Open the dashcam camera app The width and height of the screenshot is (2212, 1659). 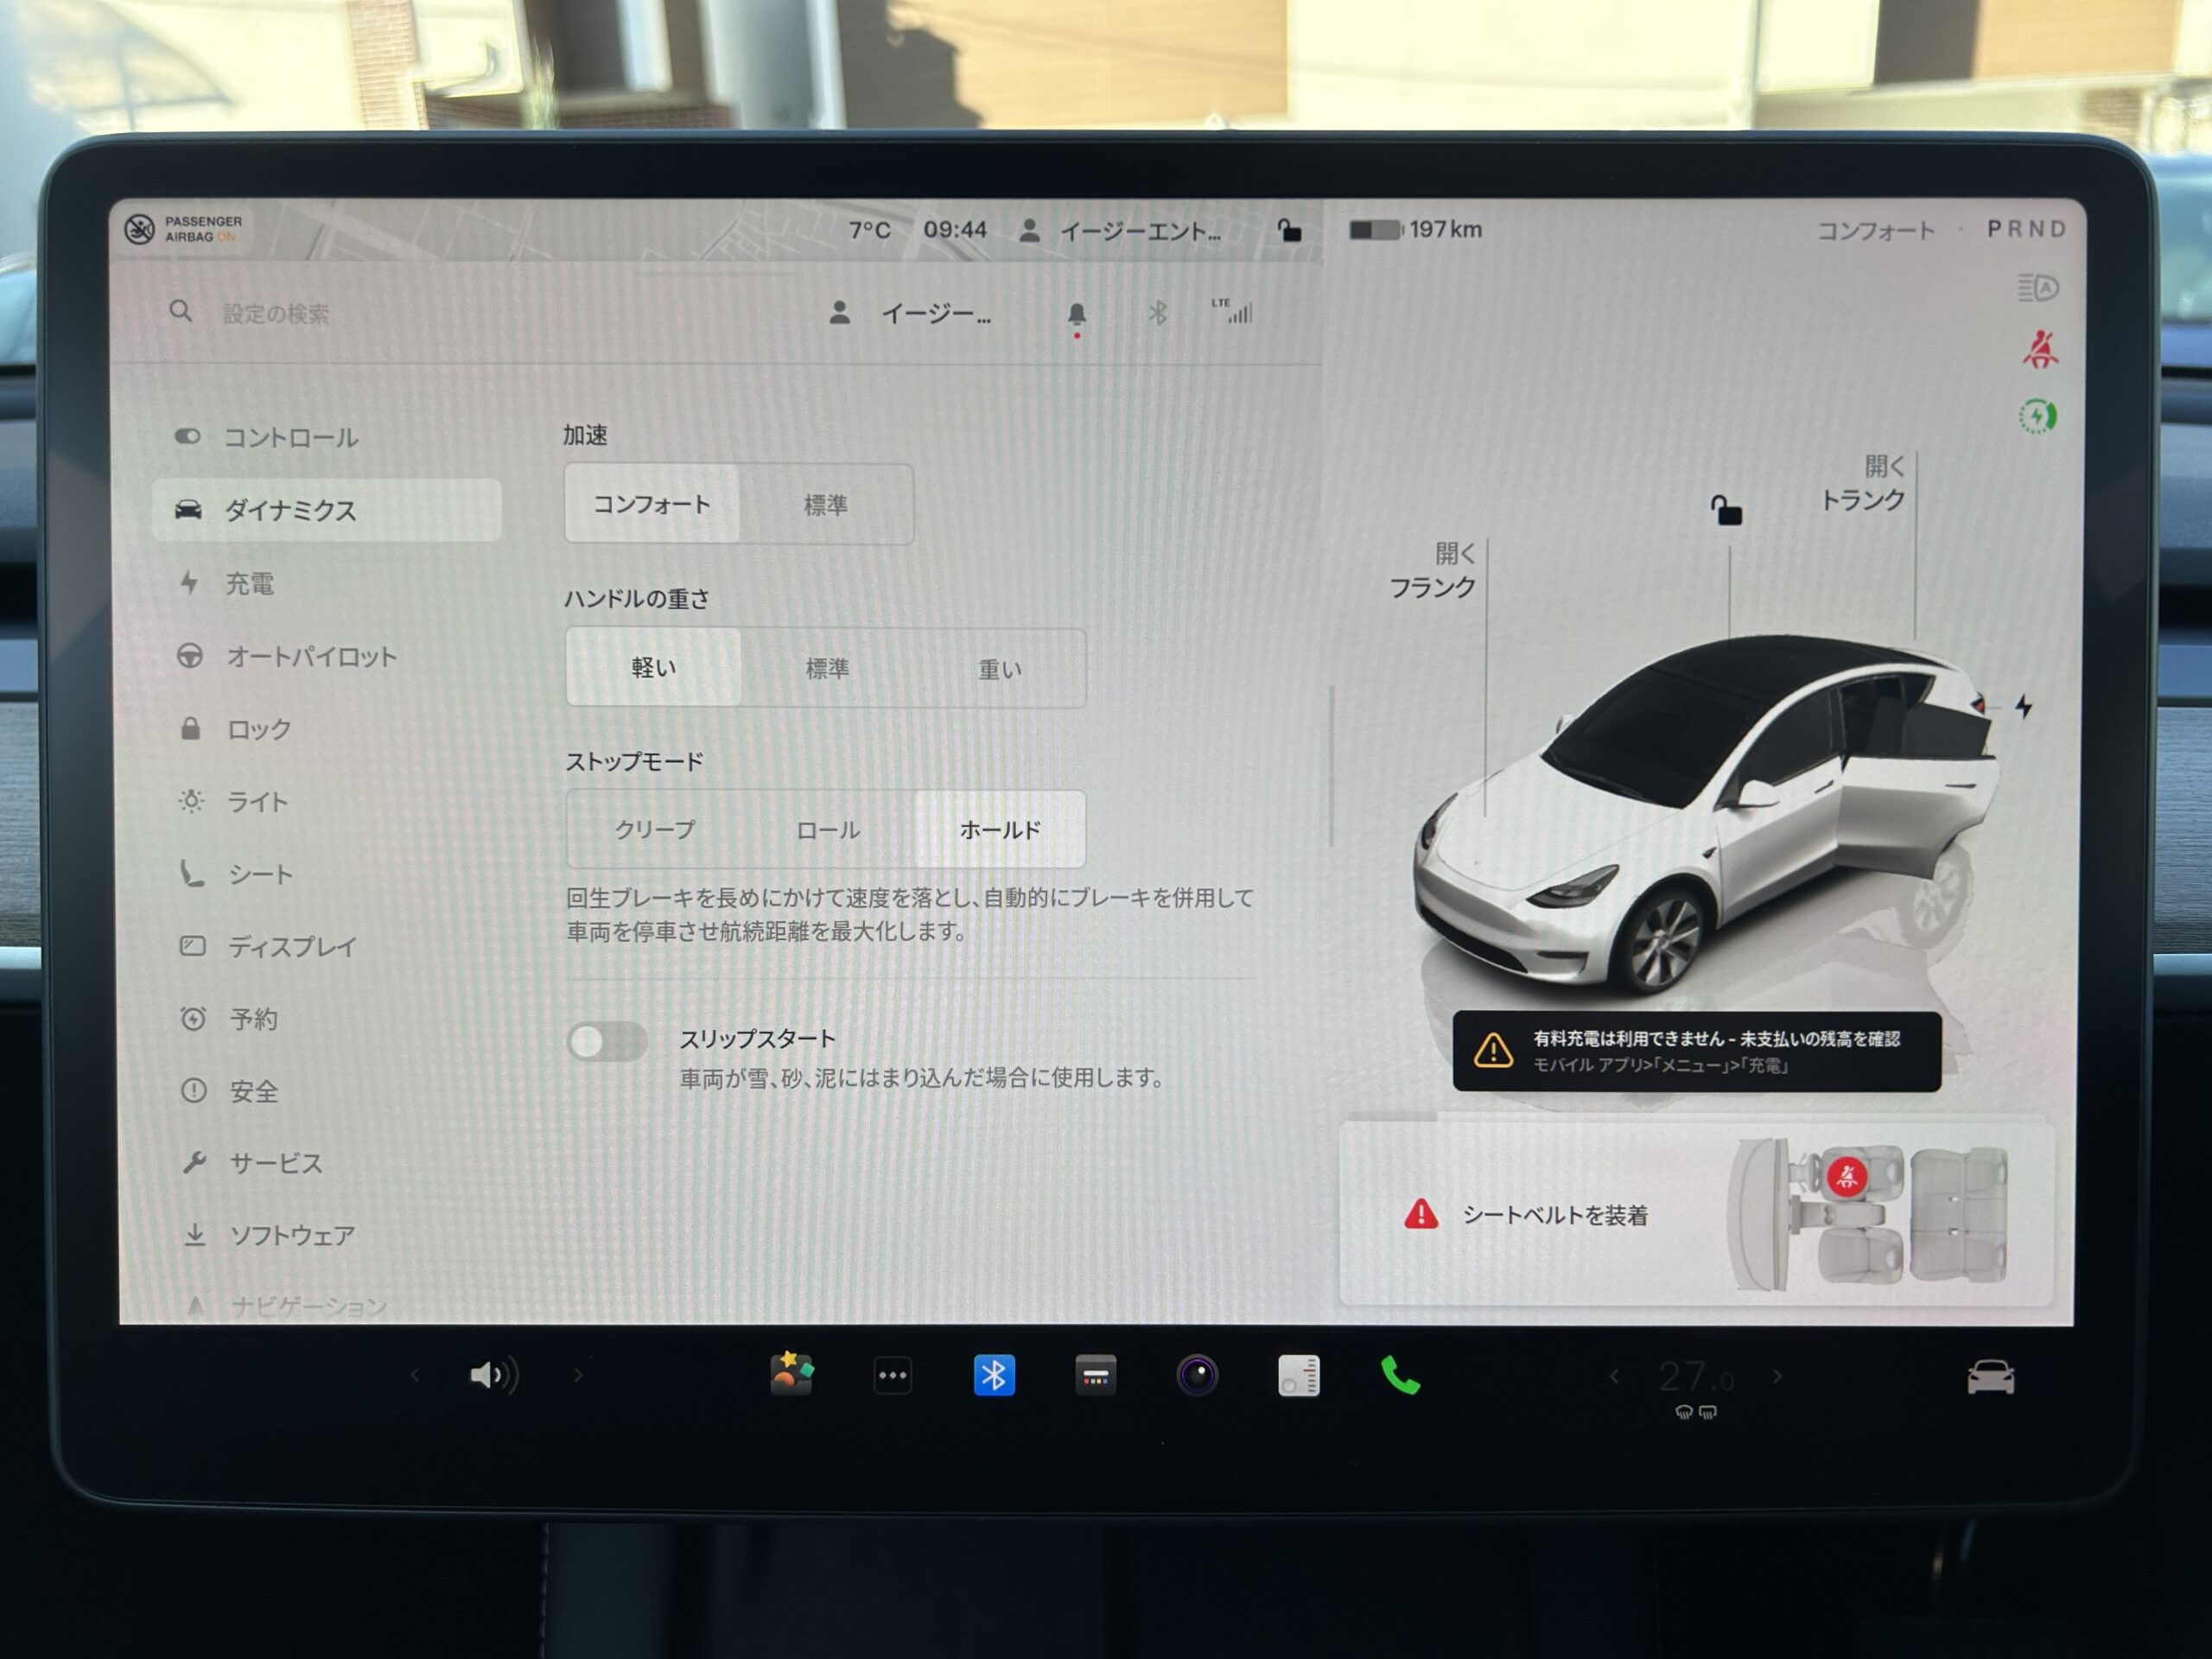(1197, 1376)
